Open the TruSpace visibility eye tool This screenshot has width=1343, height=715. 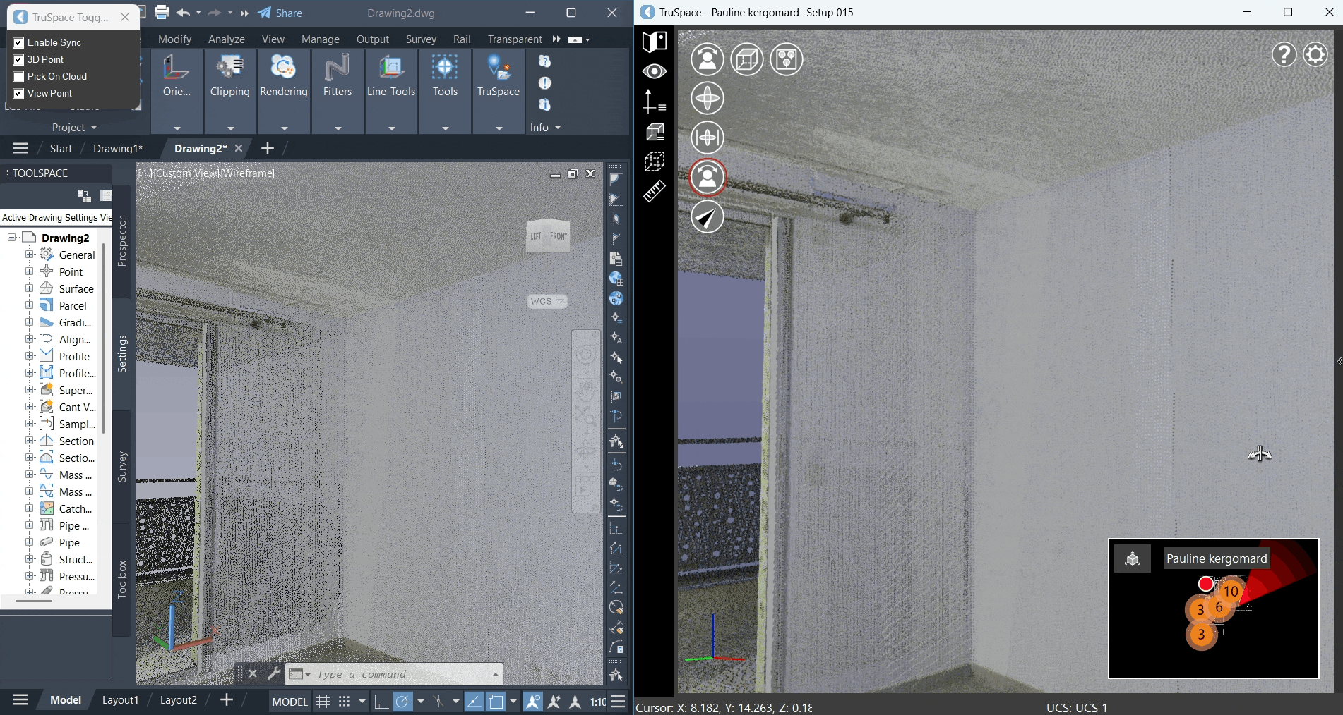click(654, 71)
